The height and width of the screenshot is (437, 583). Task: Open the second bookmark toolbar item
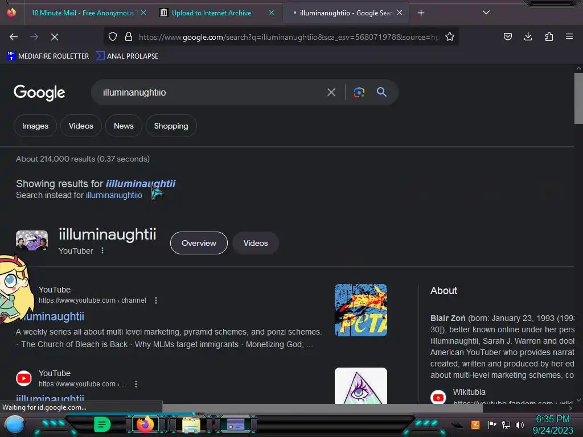(127, 56)
